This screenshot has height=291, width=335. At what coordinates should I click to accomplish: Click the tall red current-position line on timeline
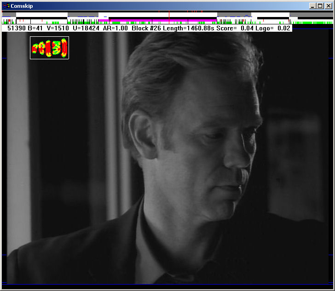coord(169,17)
